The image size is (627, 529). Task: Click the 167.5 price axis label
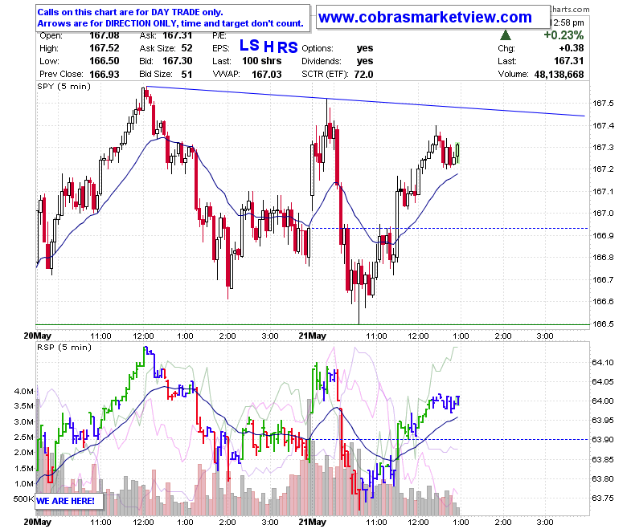[x=603, y=104]
